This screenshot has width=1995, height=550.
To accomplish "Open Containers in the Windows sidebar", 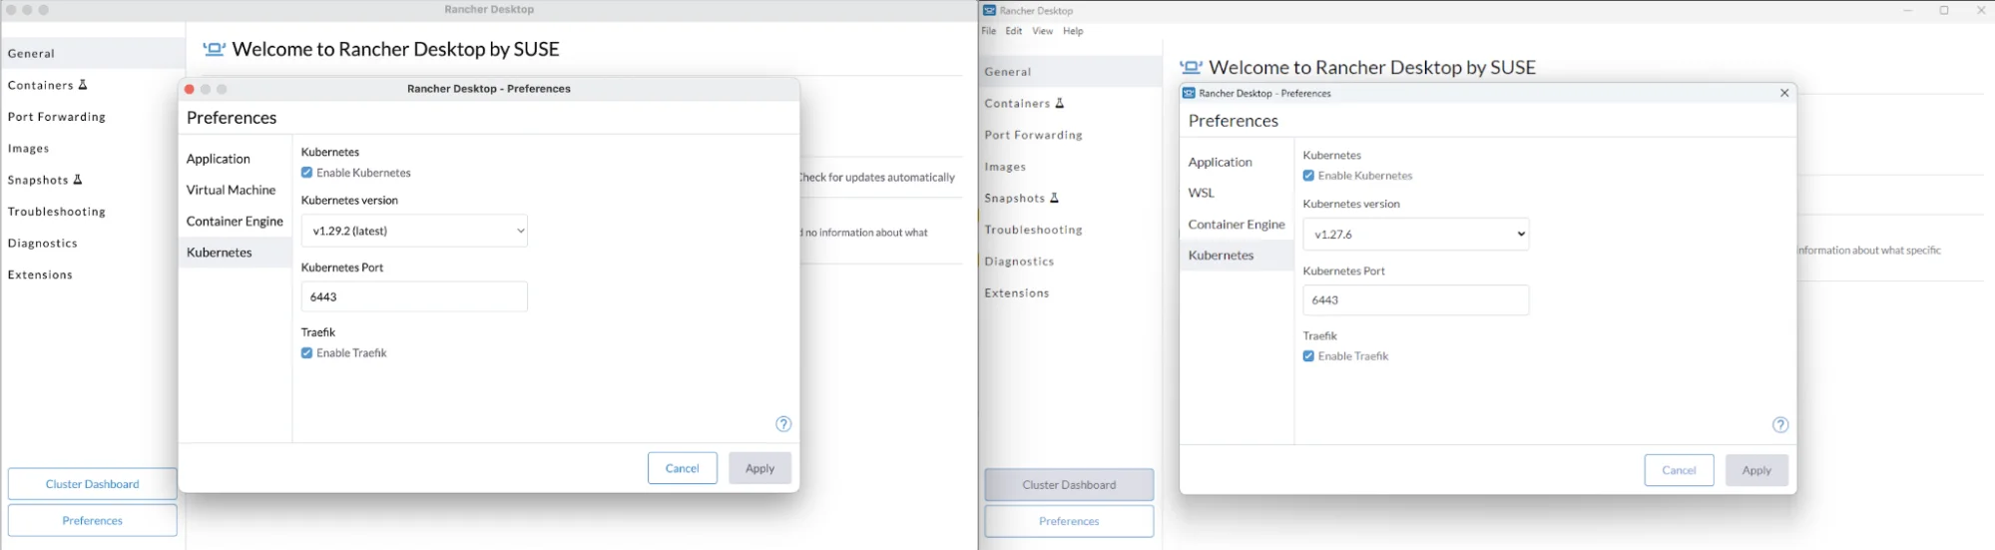I will click(x=1071, y=103).
